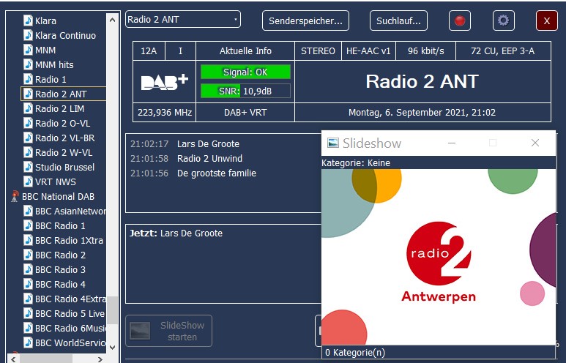The height and width of the screenshot is (363, 566).
Task: Select Radio 2 LIM in station list
Action: point(60,108)
